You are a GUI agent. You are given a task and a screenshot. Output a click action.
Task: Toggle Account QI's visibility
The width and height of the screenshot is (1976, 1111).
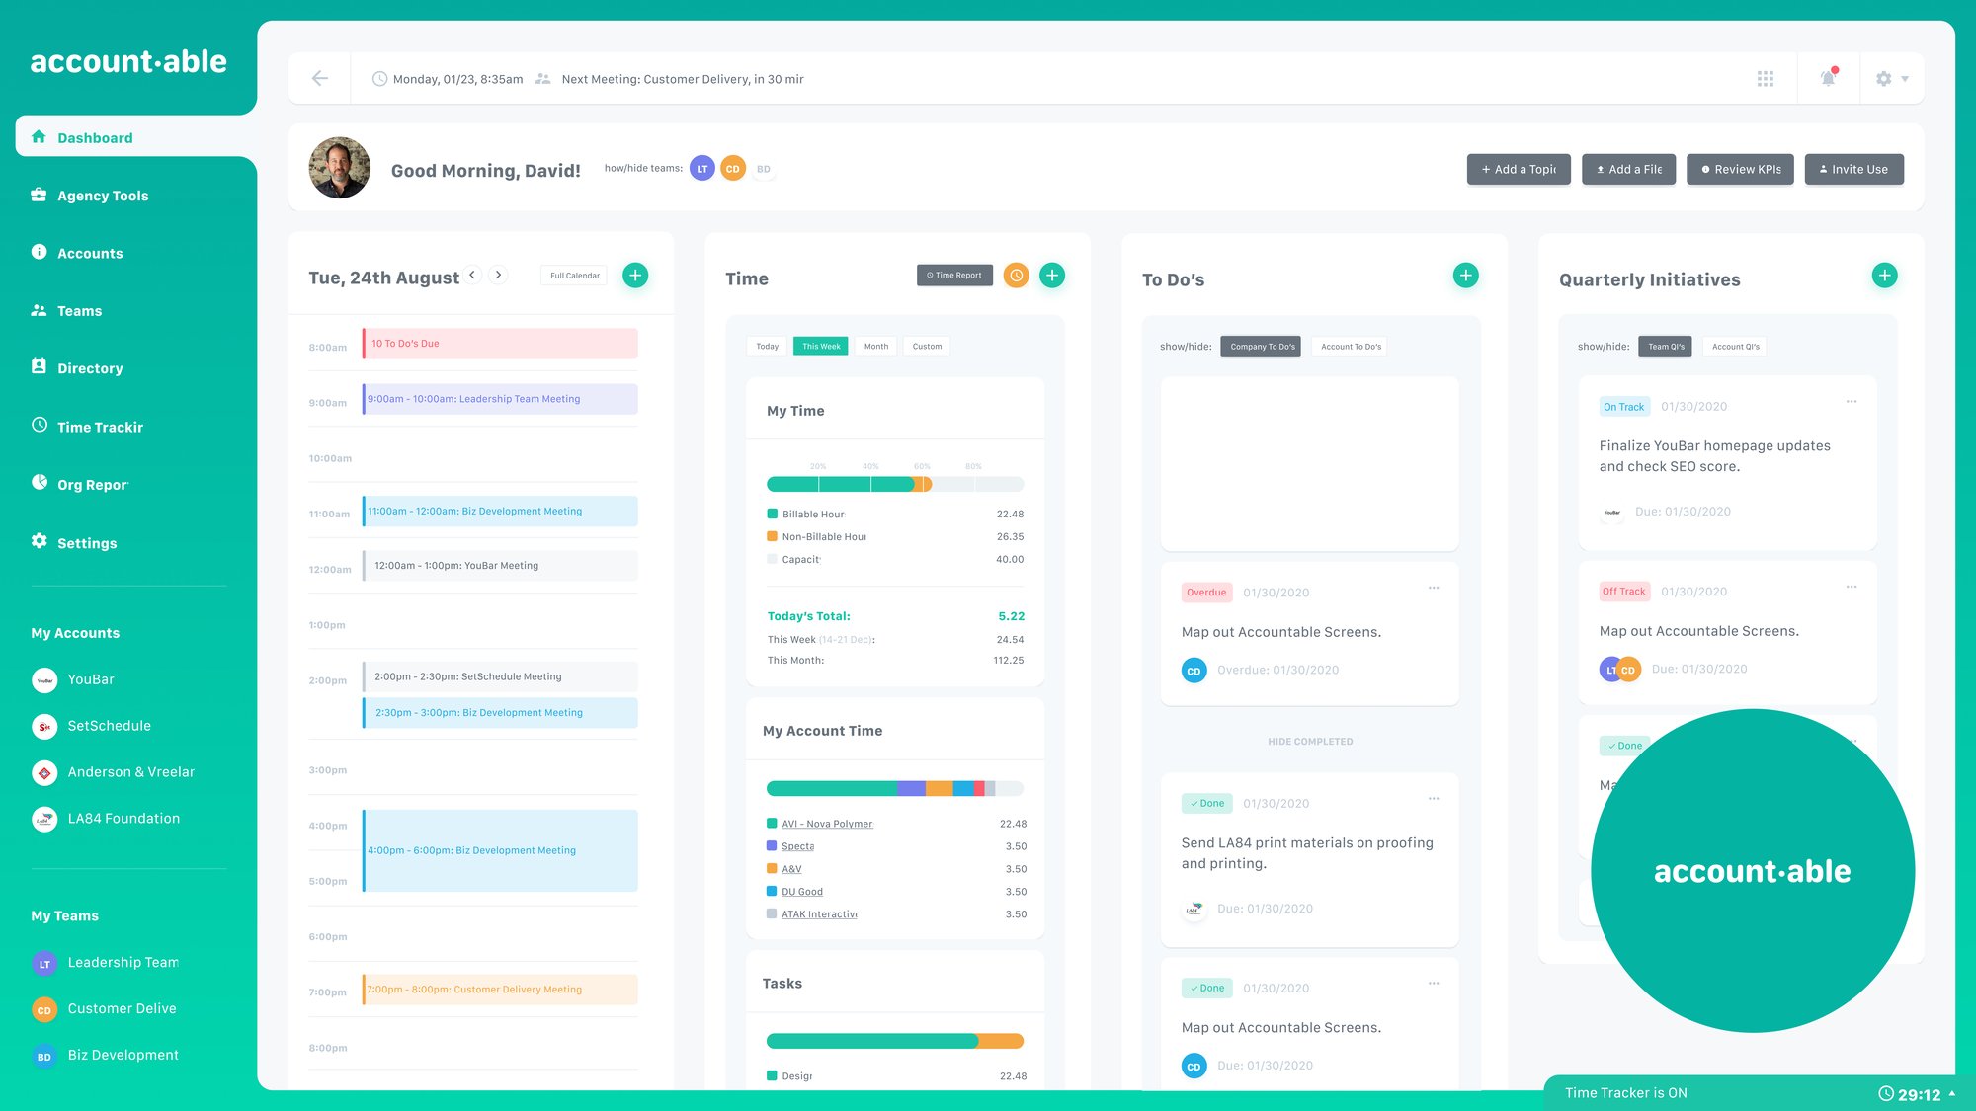(1735, 347)
